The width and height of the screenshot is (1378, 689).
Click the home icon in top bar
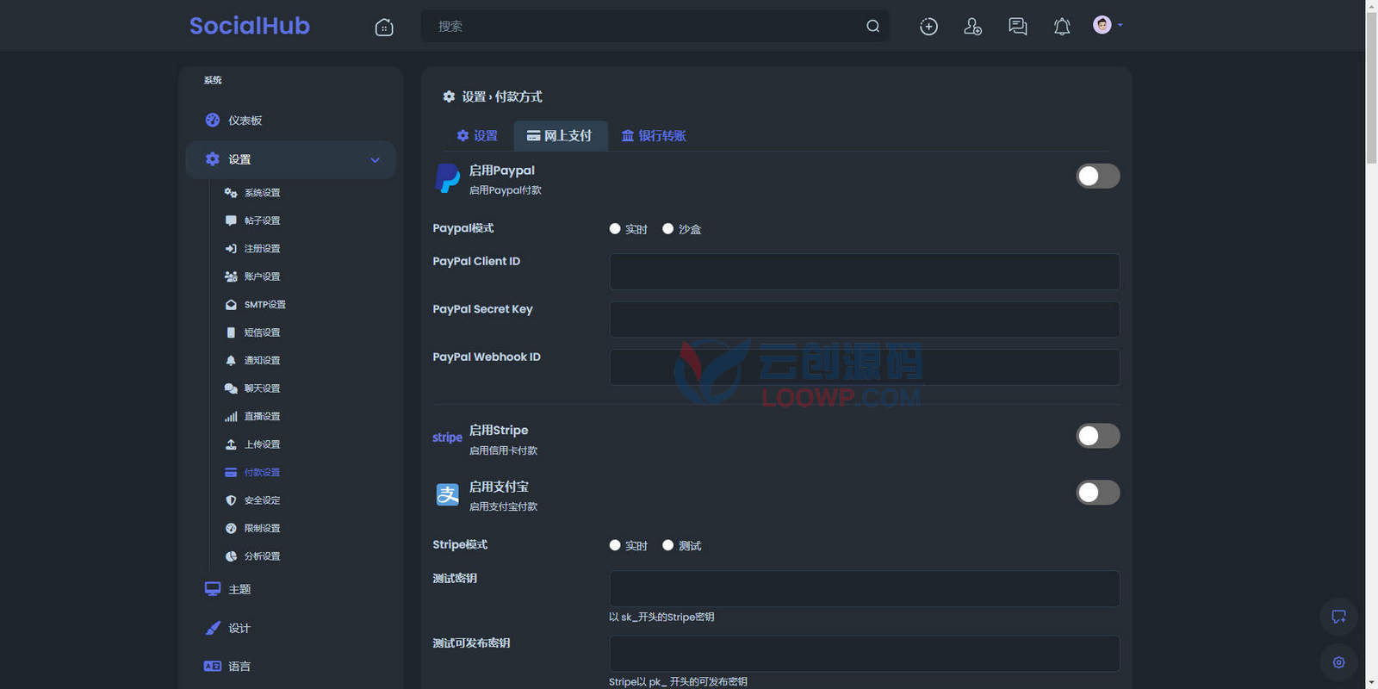[384, 28]
